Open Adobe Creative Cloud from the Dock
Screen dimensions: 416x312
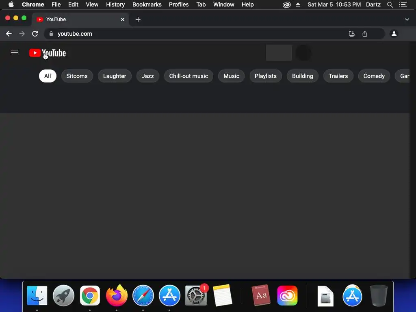pyautogui.click(x=287, y=296)
